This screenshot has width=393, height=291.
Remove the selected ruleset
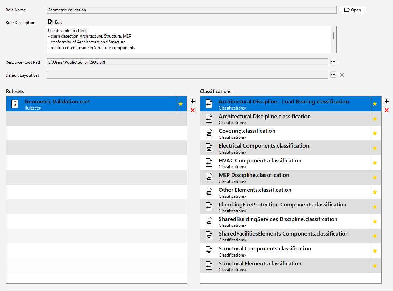click(193, 110)
